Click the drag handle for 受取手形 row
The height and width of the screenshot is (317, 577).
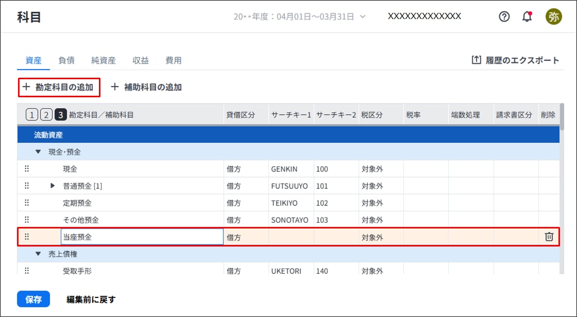coord(27,271)
